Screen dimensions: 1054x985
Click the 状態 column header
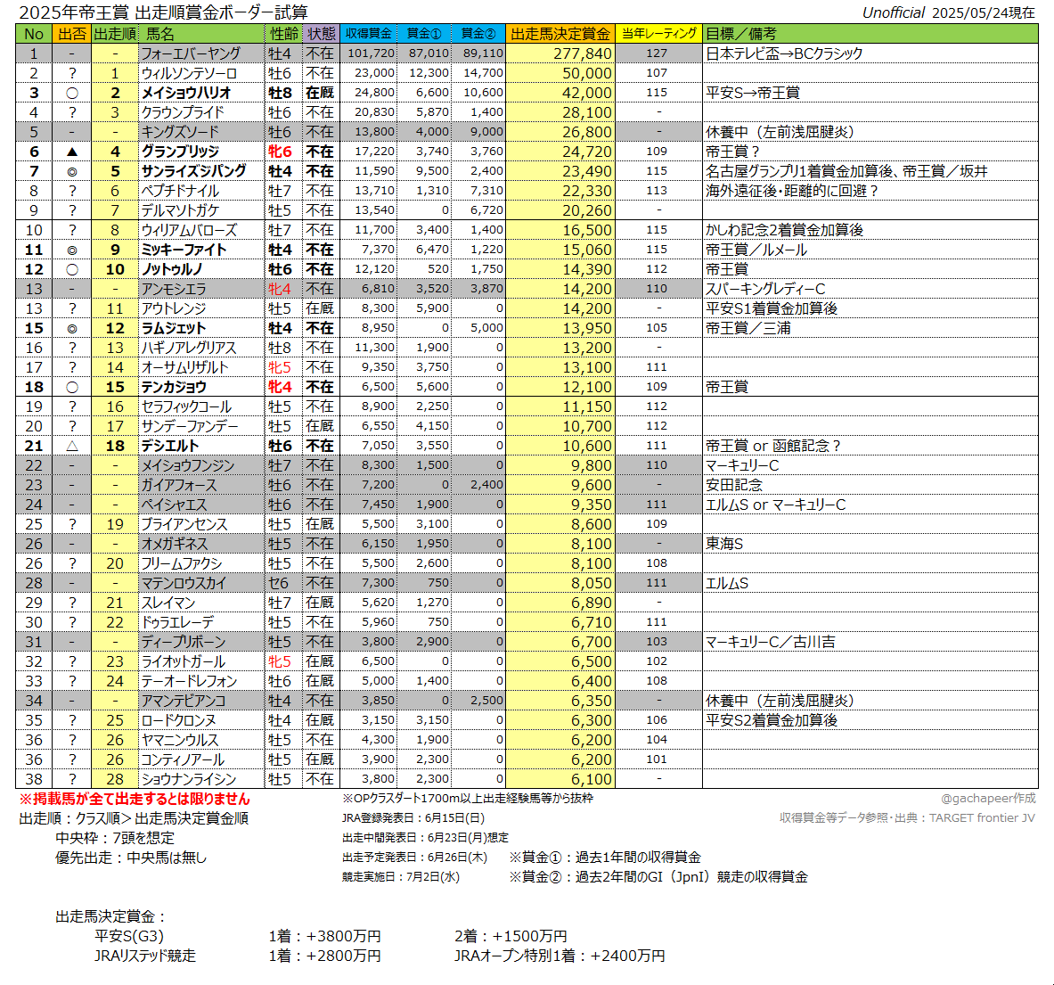321,34
